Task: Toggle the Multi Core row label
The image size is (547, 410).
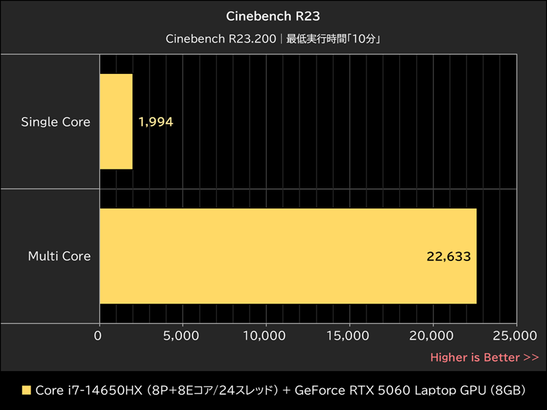Action: coord(59,256)
